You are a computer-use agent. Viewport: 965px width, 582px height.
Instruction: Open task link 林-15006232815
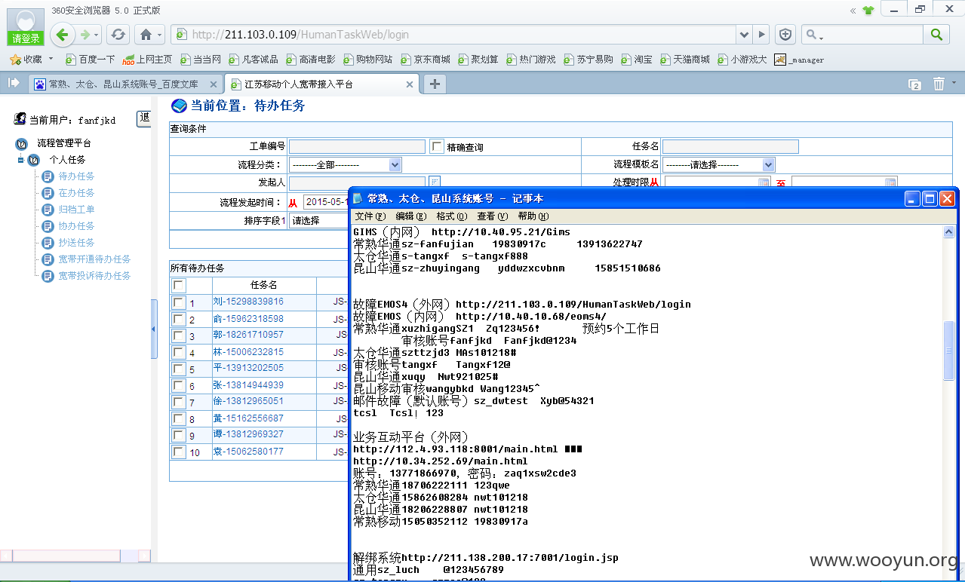click(x=248, y=352)
